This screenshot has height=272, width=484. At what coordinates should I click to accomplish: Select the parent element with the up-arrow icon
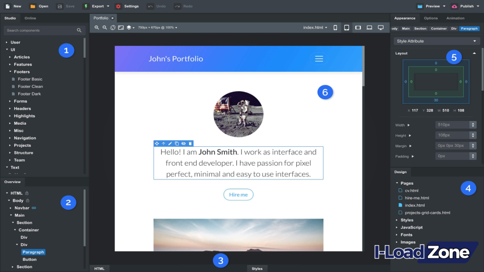tap(164, 143)
